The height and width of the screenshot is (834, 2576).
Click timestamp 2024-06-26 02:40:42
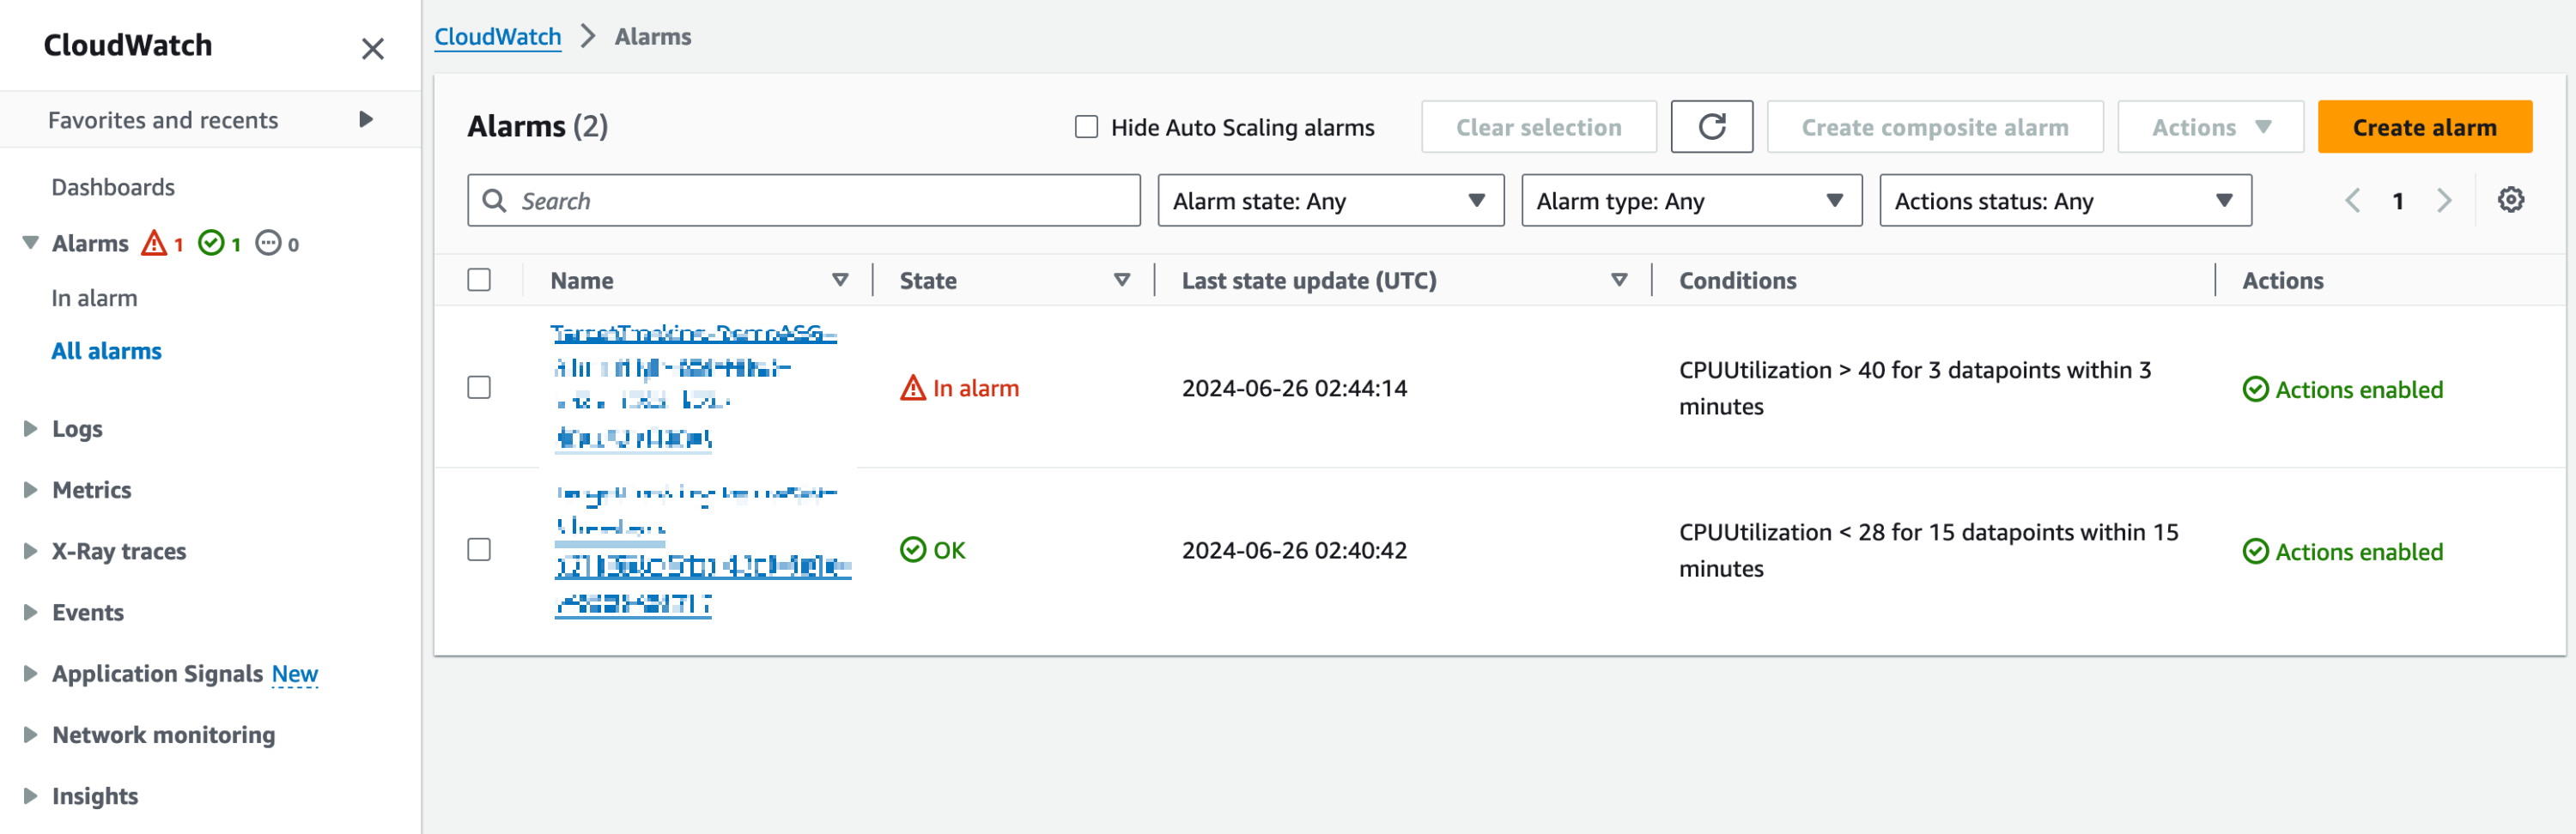coord(1294,550)
